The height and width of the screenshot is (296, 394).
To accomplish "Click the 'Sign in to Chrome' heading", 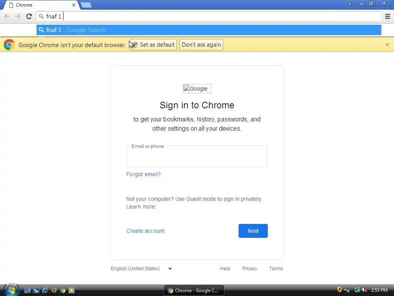I will click(x=197, y=105).
